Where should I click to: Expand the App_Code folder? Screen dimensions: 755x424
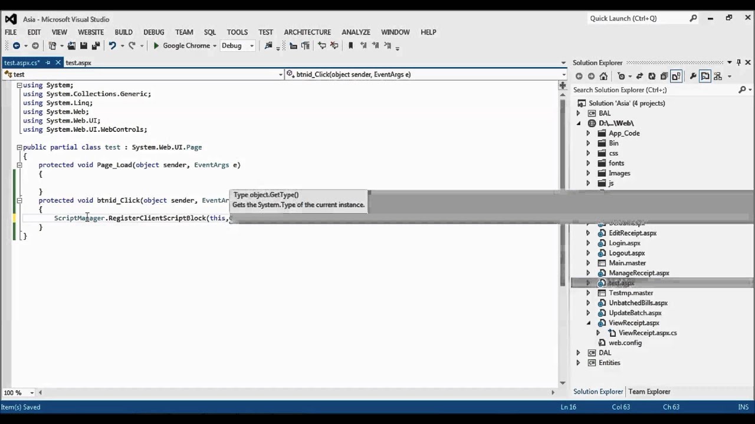click(588, 133)
